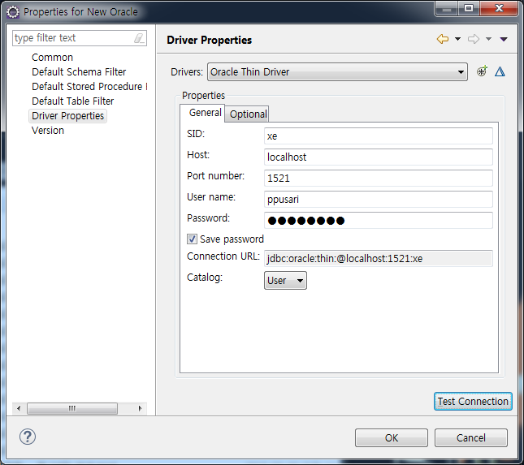Open the Back history dropdown arrow
This screenshot has height=465, width=524.
coord(457,39)
